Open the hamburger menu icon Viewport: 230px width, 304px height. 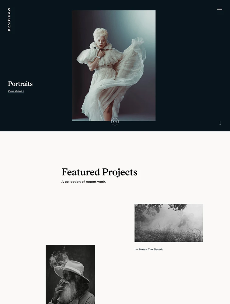click(220, 9)
